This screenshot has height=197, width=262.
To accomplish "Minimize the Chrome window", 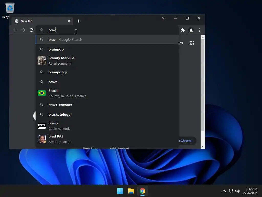I will click(176, 18).
